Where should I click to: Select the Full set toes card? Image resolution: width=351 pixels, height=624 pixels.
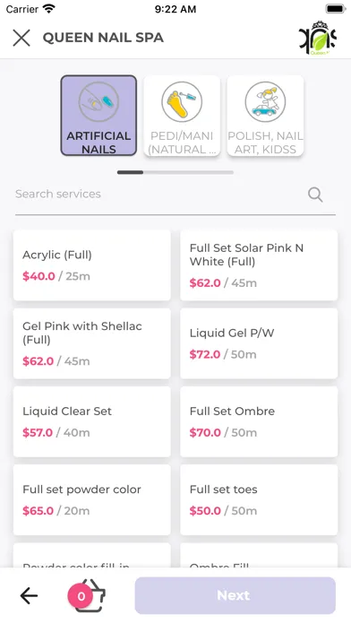pyautogui.click(x=259, y=499)
